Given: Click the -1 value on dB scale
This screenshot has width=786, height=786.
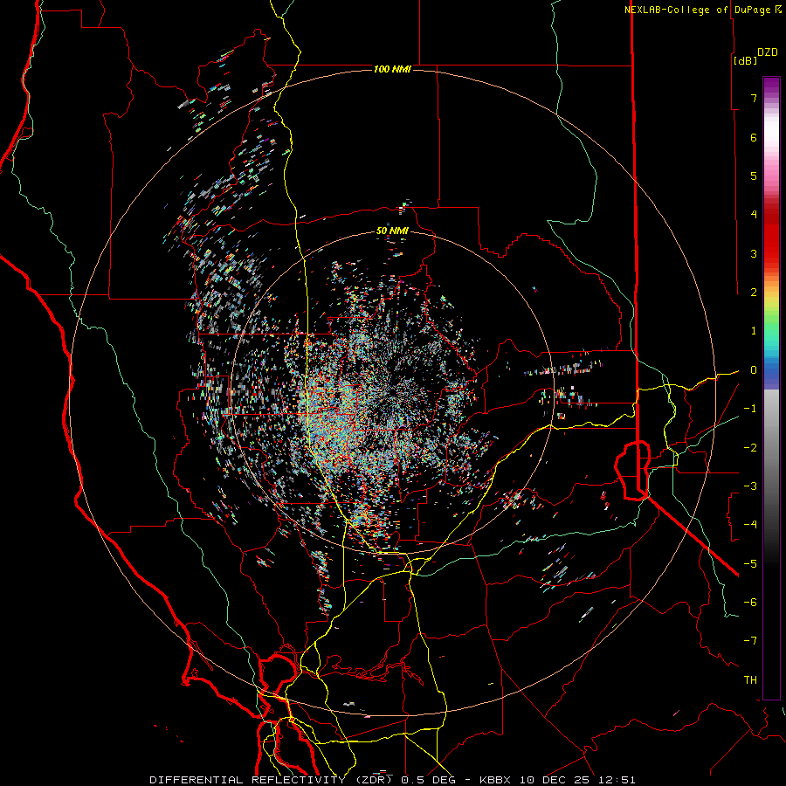Looking at the screenshot, I should tap(750, 409).
